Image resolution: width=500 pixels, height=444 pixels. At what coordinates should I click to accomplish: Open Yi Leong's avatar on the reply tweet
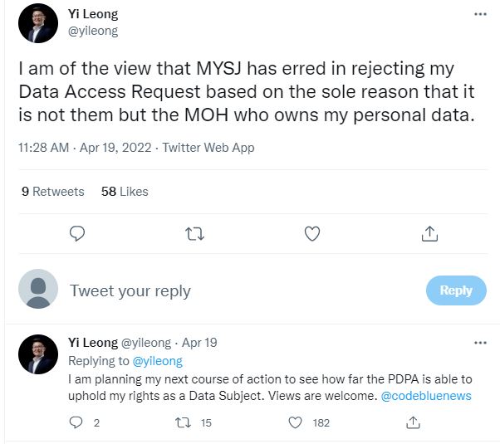click(x=38, y=354)
